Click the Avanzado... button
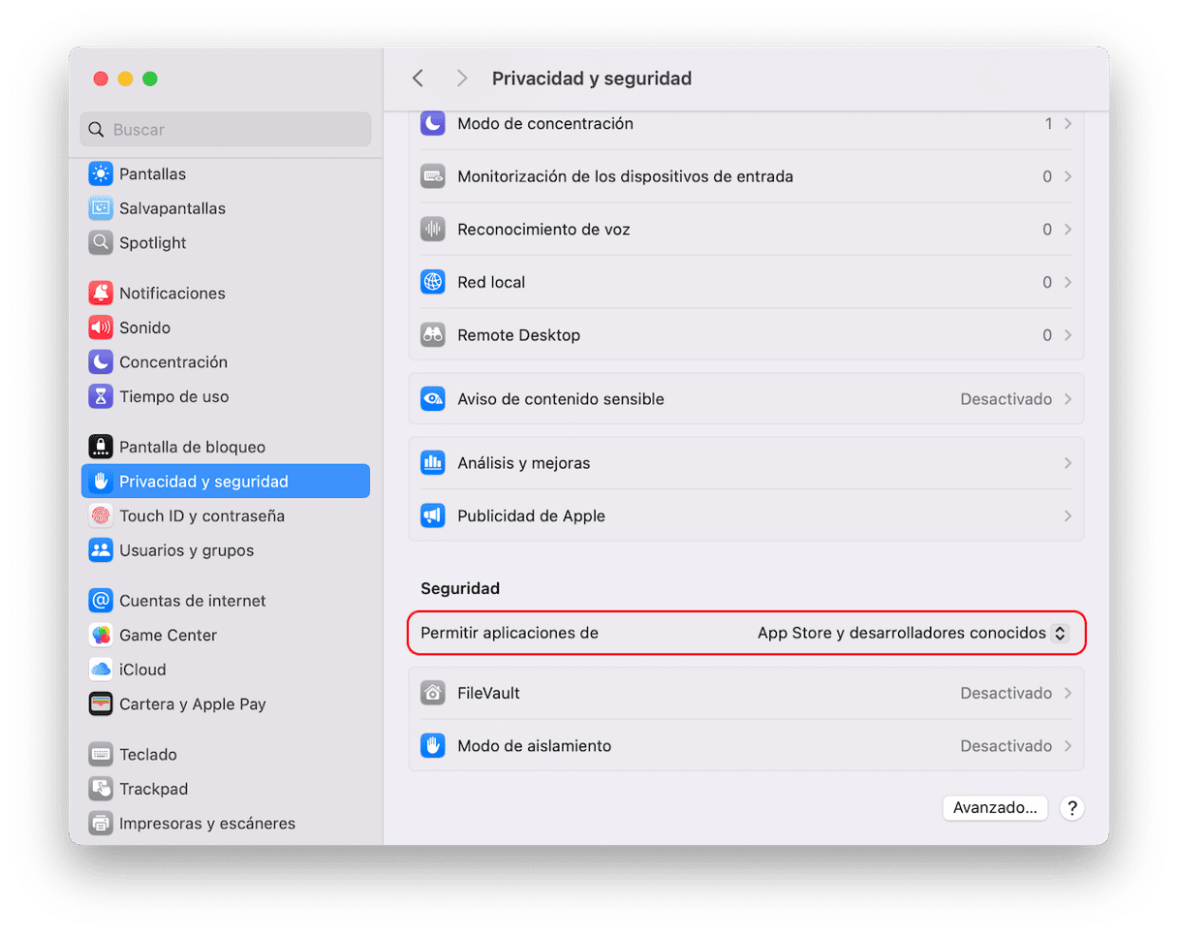The image size is (1178, 936). pyautogui.click(x=995, y=808)
